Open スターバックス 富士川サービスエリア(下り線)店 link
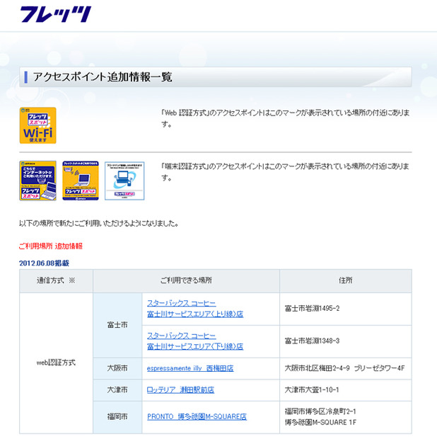This screenshot has height=439, width=437. point(195,341)
